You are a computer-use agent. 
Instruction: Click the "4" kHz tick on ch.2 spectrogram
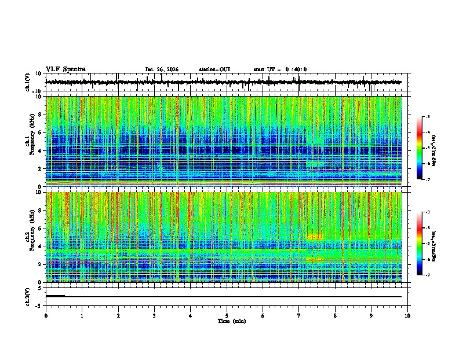41,246
